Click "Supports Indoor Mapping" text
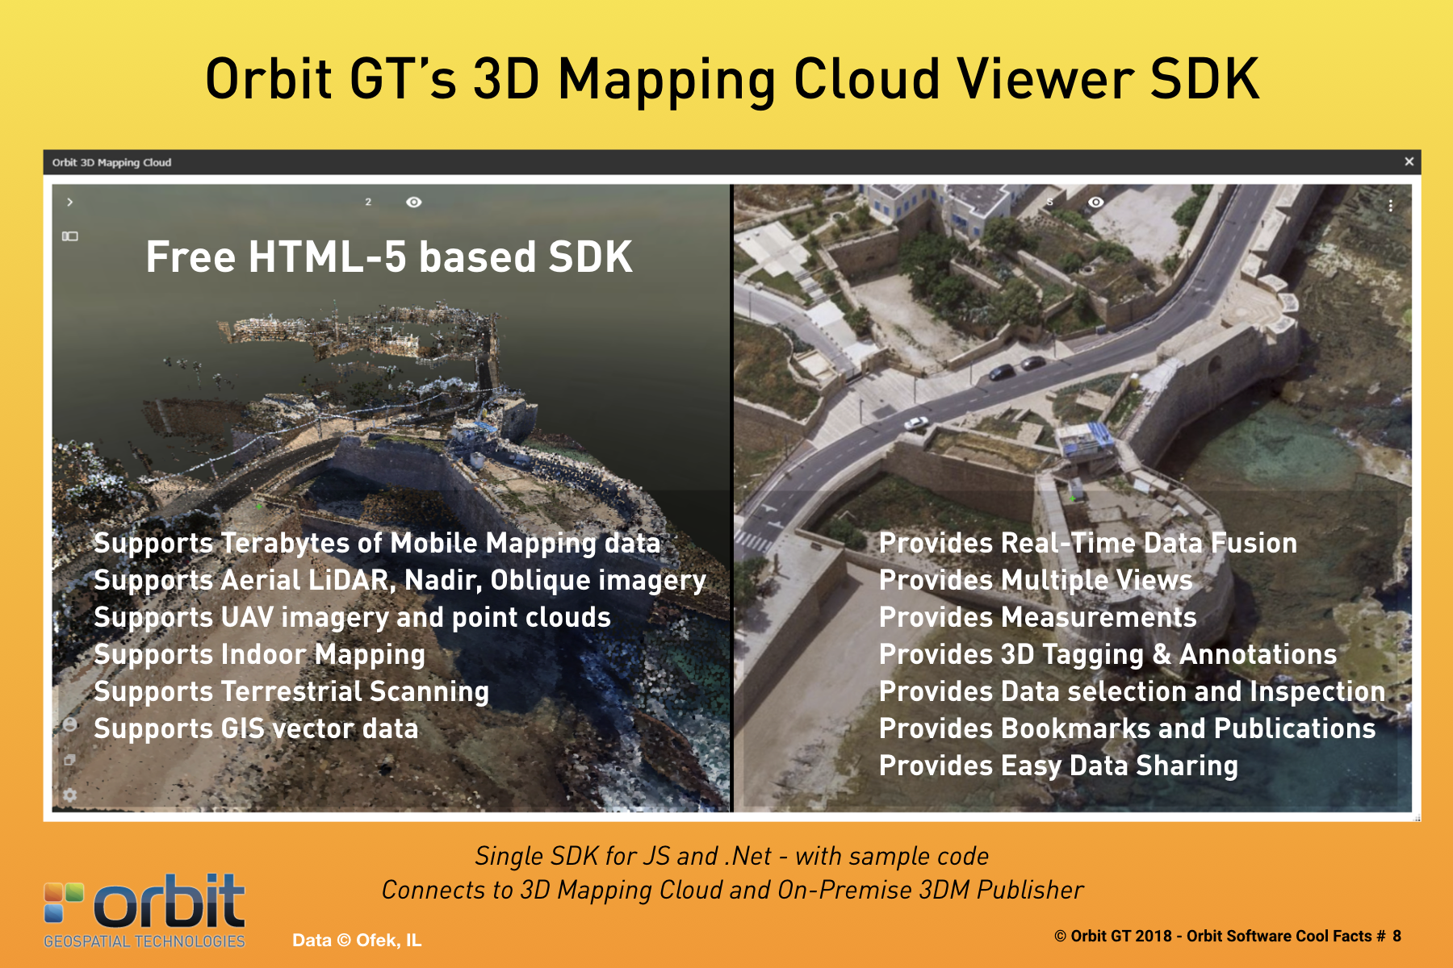Screen dimensions: 1453x968 259,654
